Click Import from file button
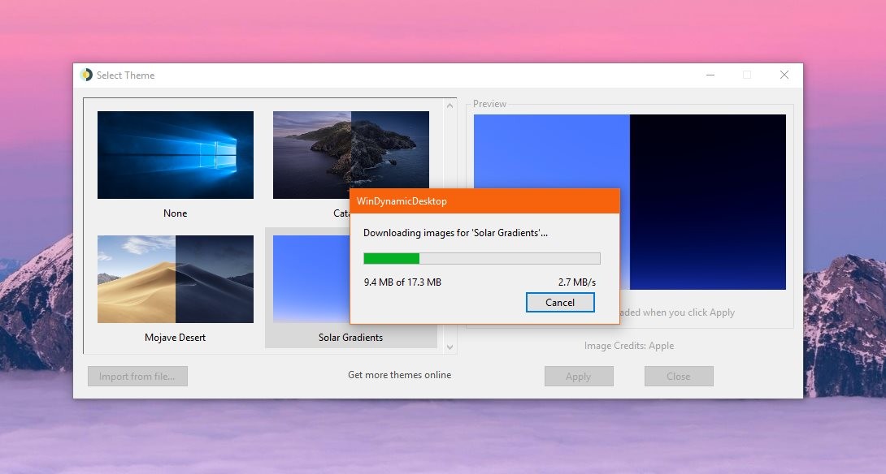 [x=137, y=377]
